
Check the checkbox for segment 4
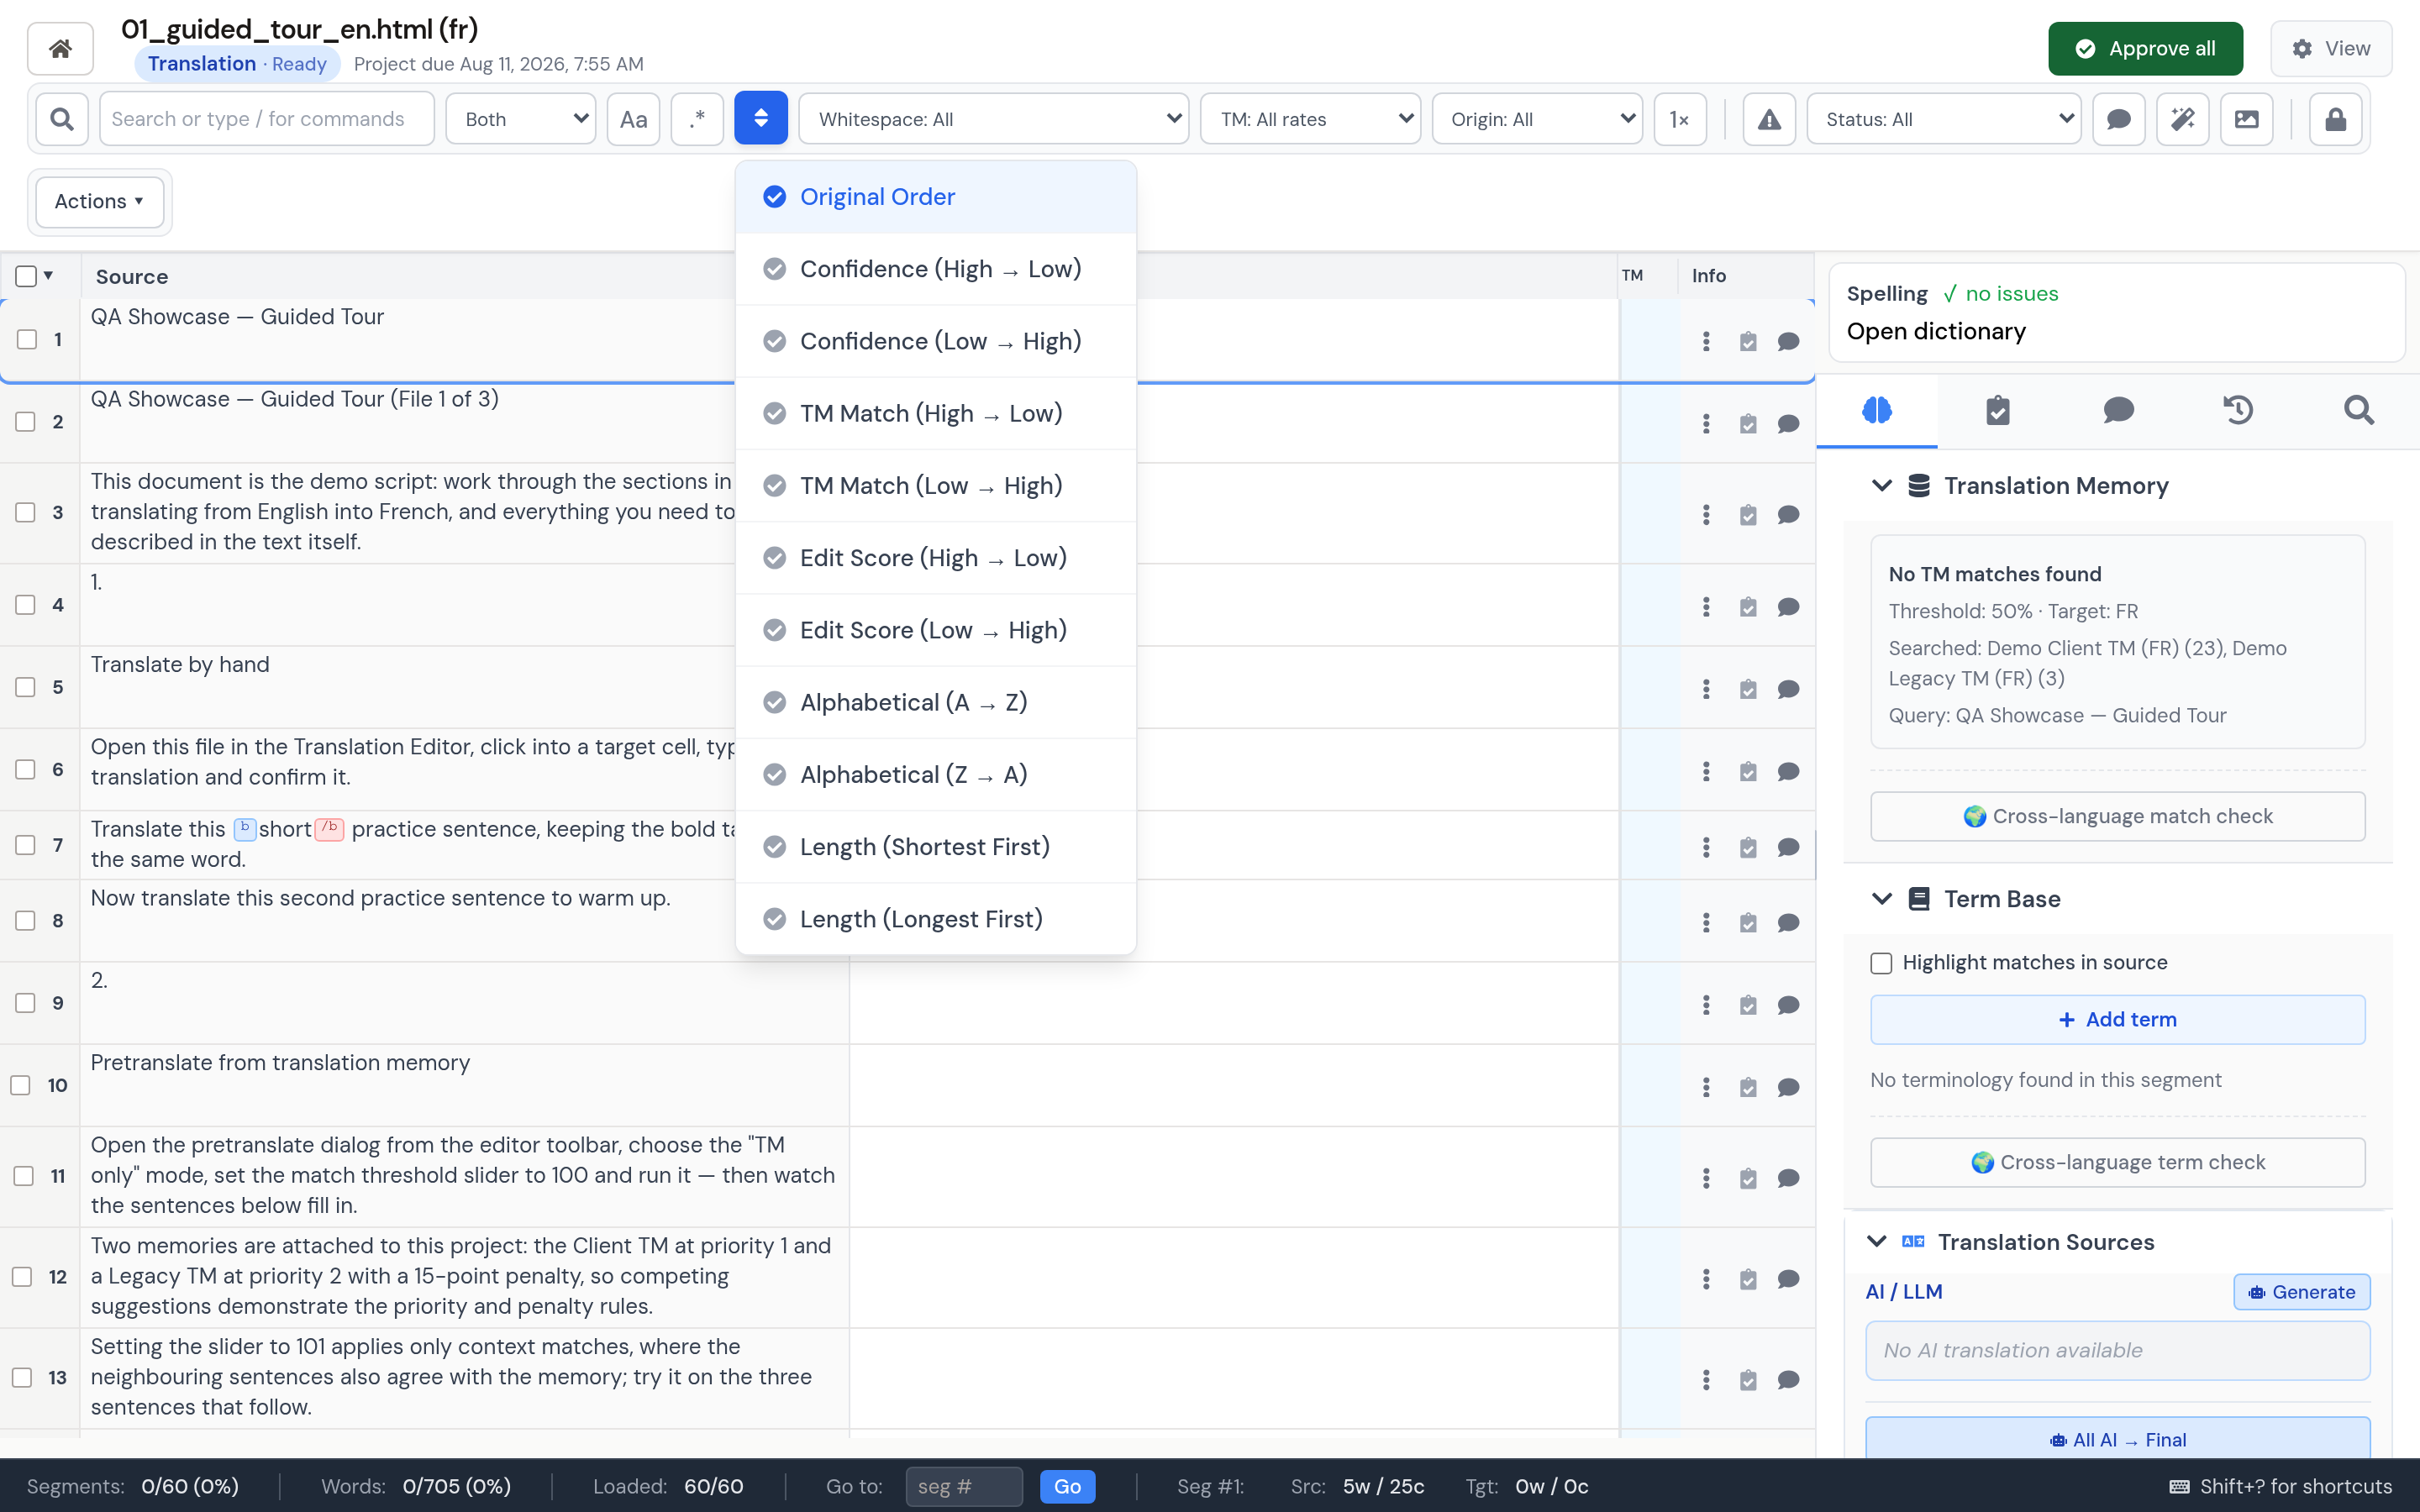click(x=25, y=605)
